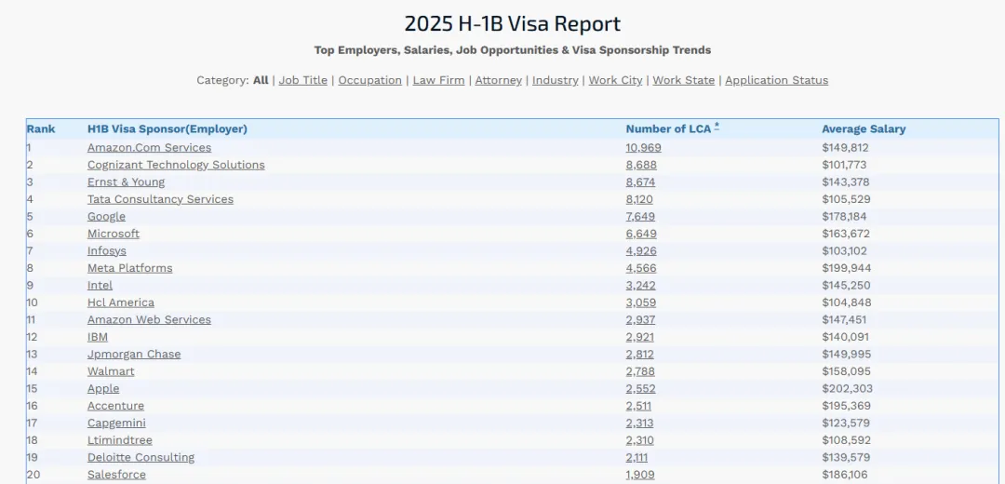Open the Law Firm category
The width and height of the screenshot is (1005, 484).
[x=438, y=80]
